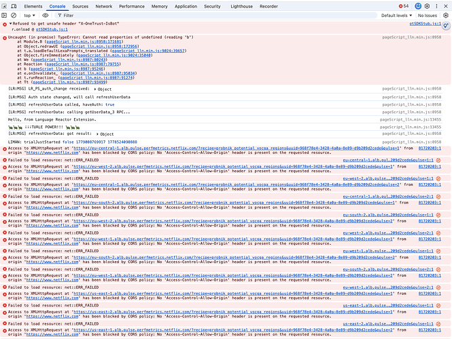Click the No Issues indicator
Screen dimensions: 452x339
pyautogui.click(x=428, y=16)
